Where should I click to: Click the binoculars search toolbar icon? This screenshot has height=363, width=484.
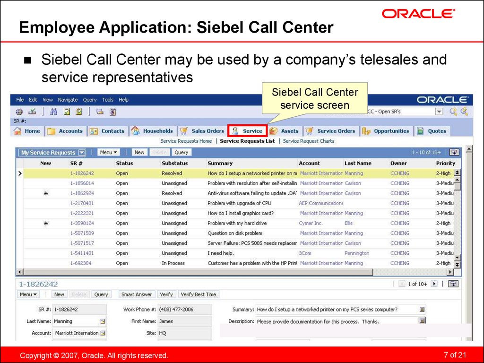[x=54, y=112]
